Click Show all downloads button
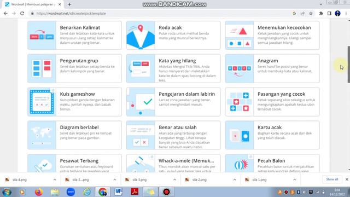The width and height of the screenshot is (350, 197). coord(332,179)
